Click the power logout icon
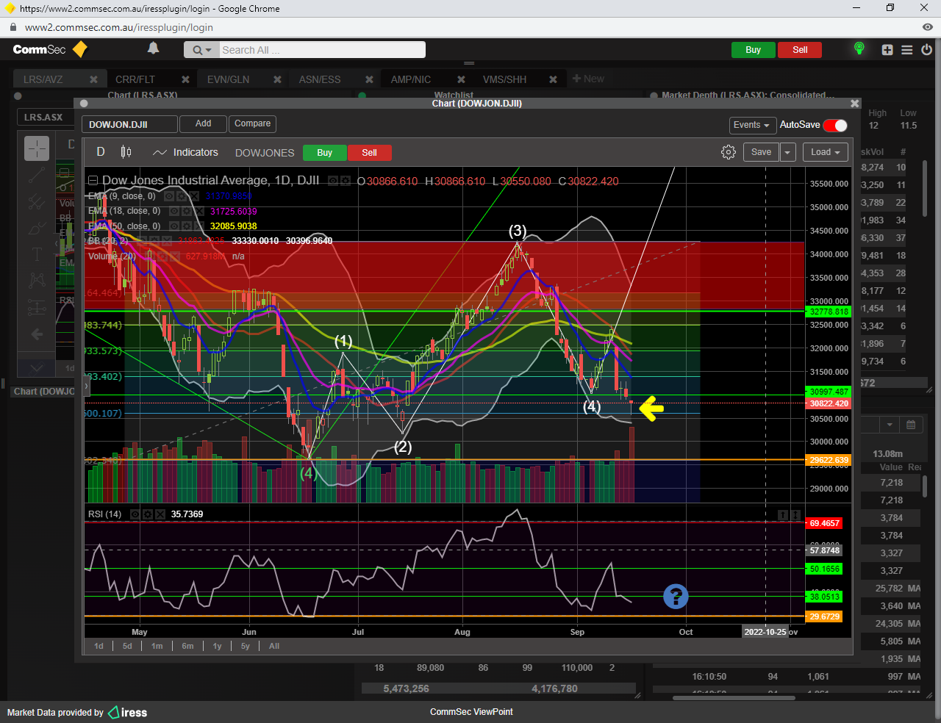 926,50
